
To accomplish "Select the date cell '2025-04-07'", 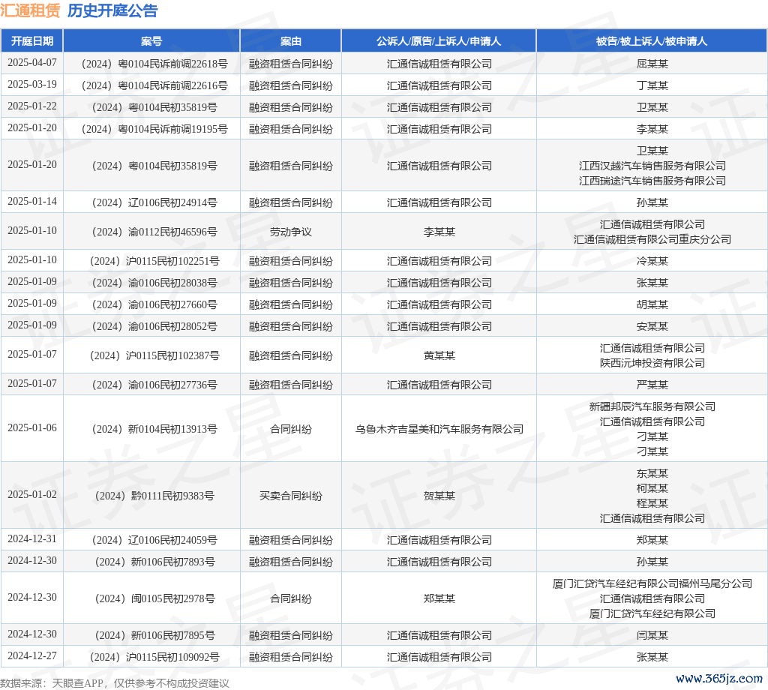I will pos(32,63).
